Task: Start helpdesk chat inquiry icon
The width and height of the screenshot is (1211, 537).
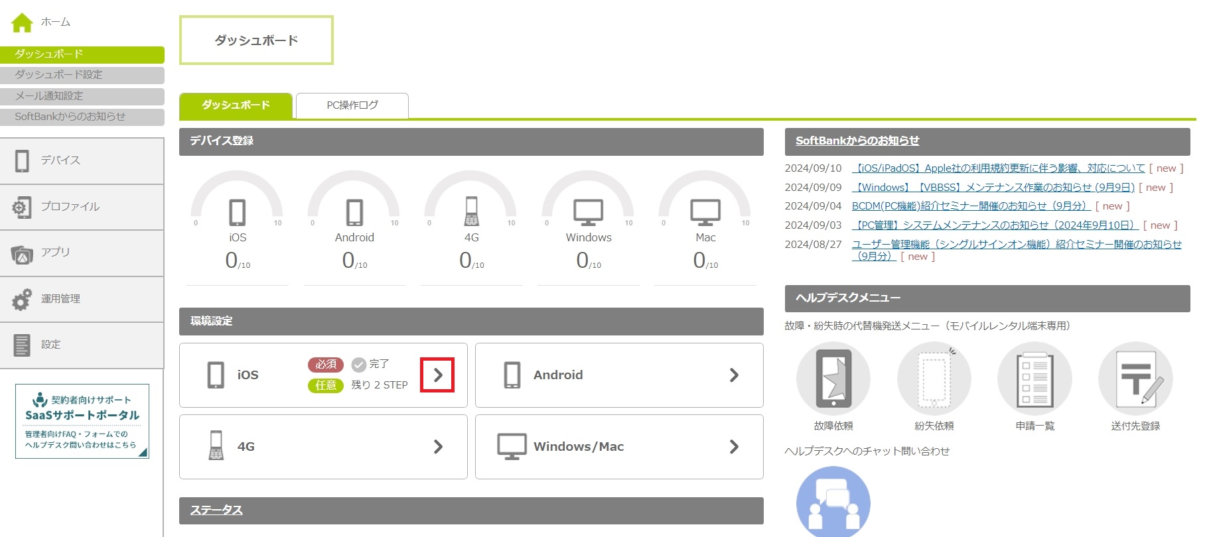Action: coord(833,502)
